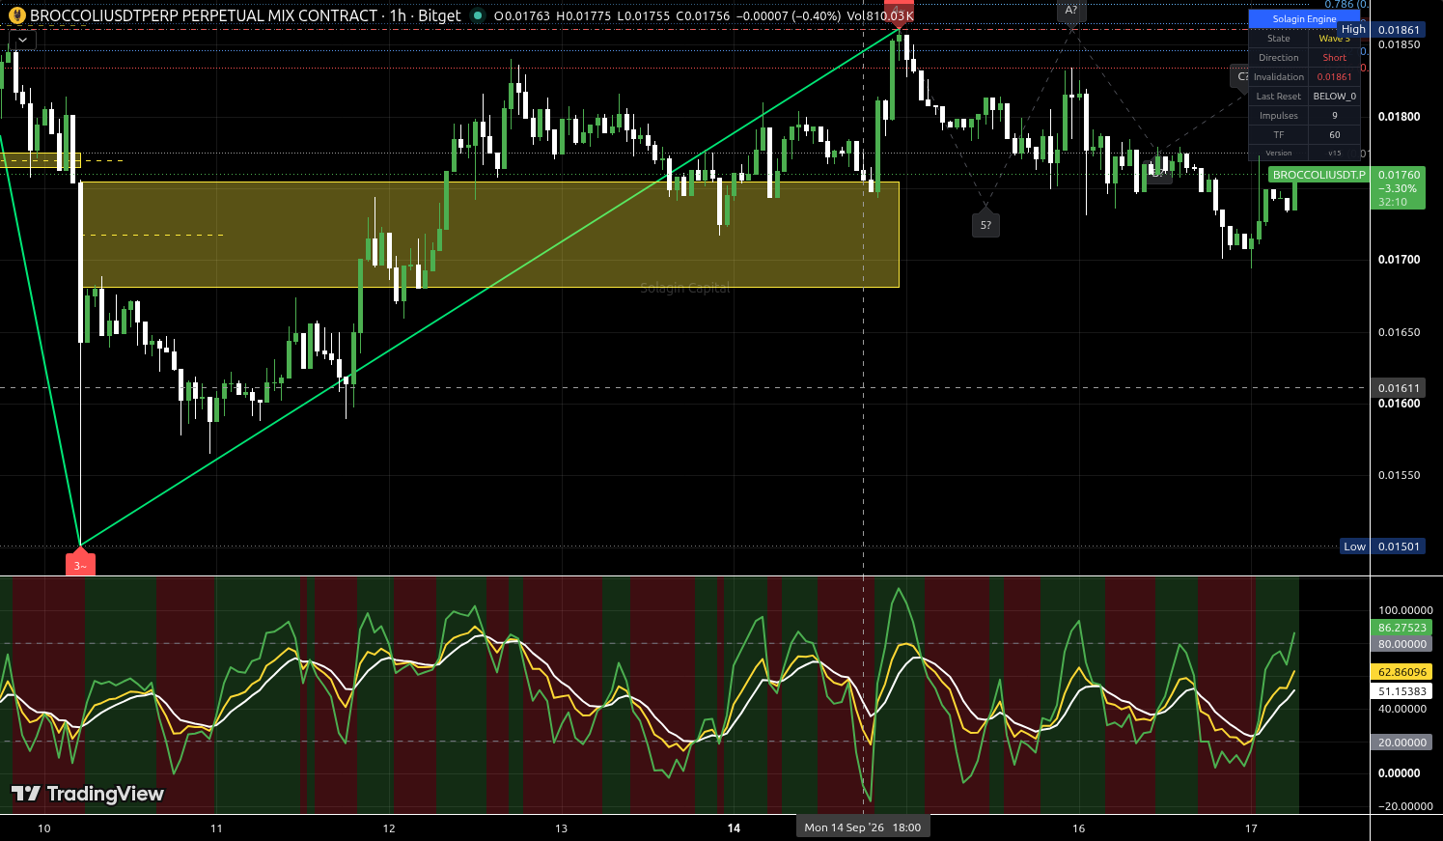Click the 'A?' wave projection label
1443x841 pixels.
1070,11
